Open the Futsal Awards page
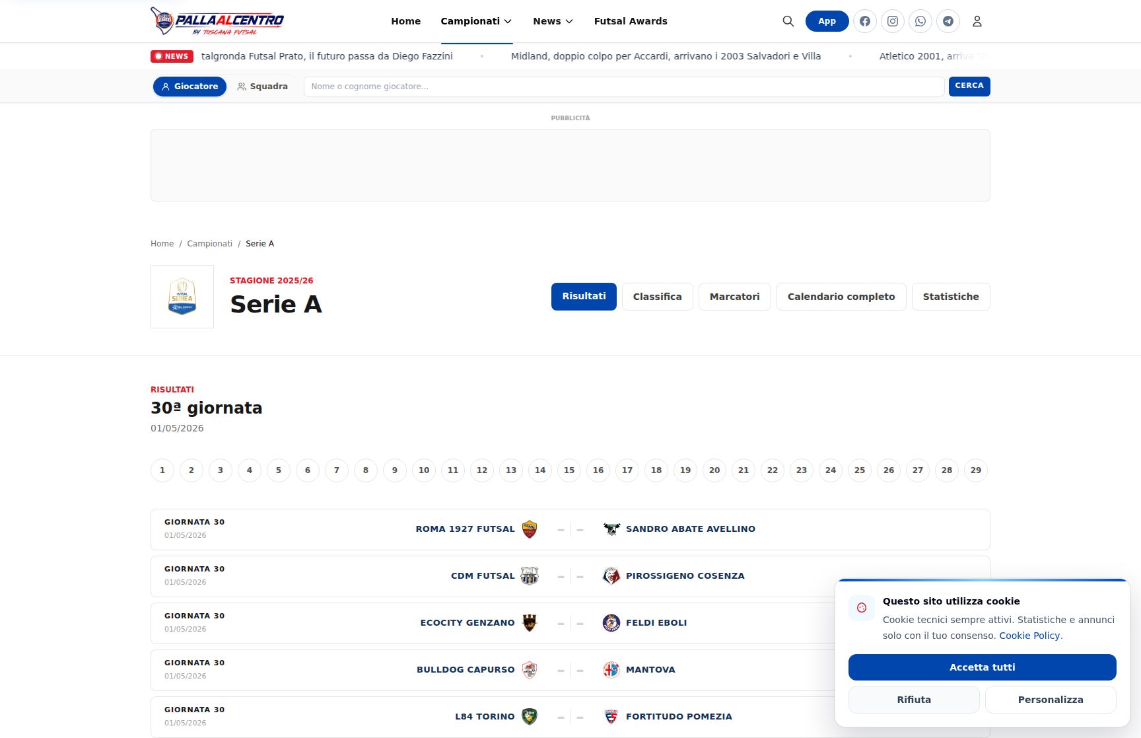Viewport: 1141px width, 738px height. tap(631, 21)
